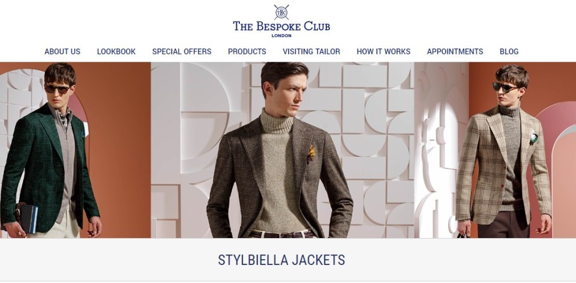Open the Lookbook page
576x283 pixels.
(x=116, y=52)
